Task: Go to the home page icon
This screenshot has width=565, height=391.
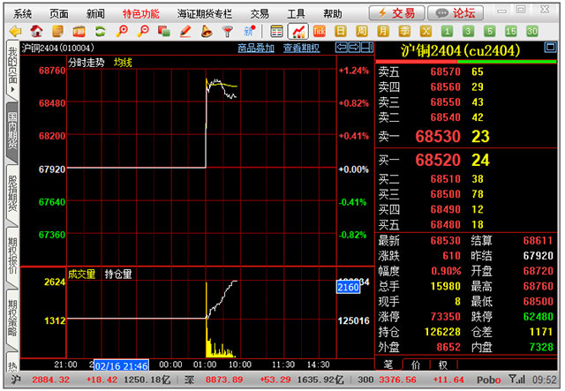Action: pyautogui.click(x=36, y=32)
